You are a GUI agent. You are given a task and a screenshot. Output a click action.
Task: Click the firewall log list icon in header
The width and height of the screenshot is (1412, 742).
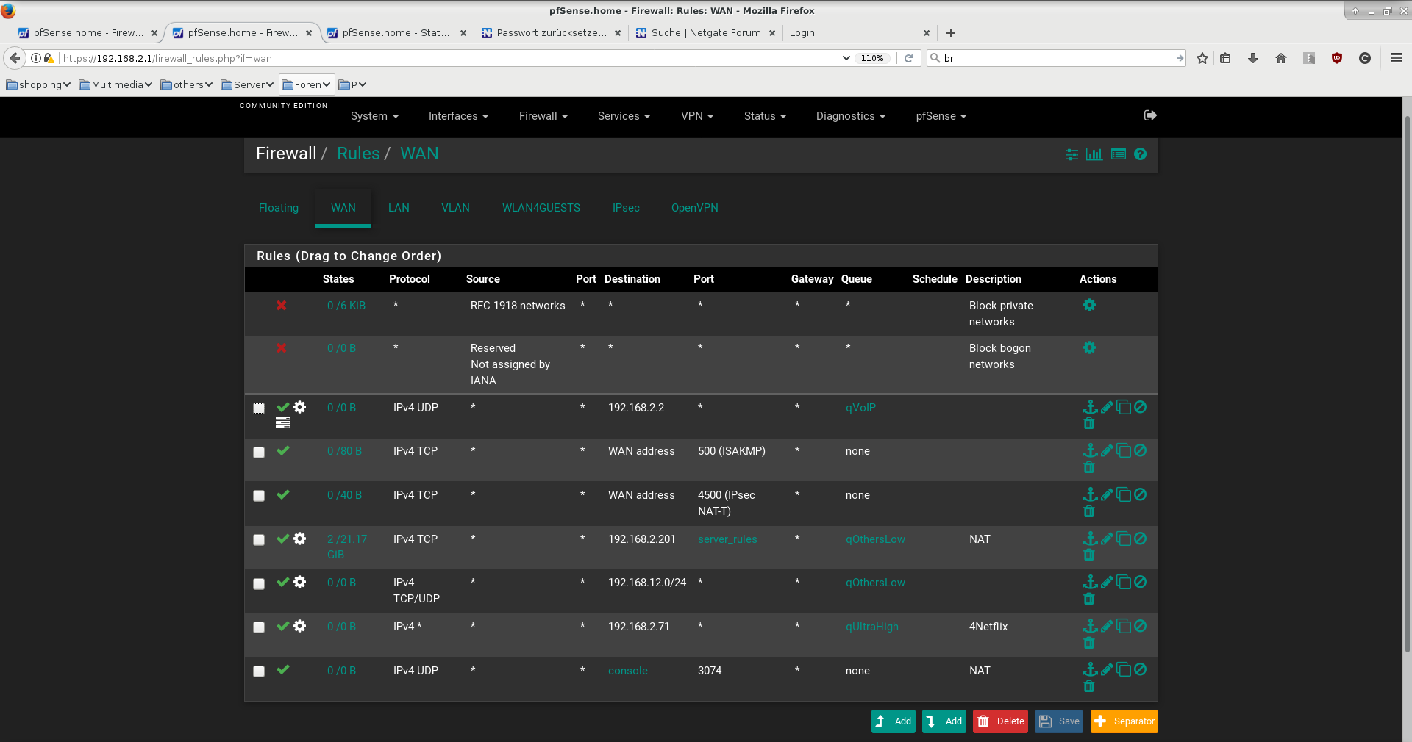tap(1118, 154)
